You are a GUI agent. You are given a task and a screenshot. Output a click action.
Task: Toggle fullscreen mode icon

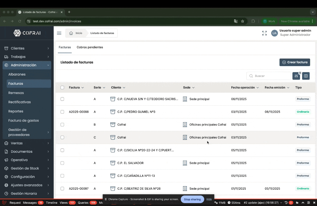tap(264, 33)
